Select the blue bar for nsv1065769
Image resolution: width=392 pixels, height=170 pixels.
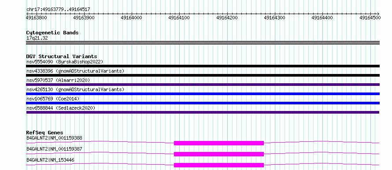point(203,103)
